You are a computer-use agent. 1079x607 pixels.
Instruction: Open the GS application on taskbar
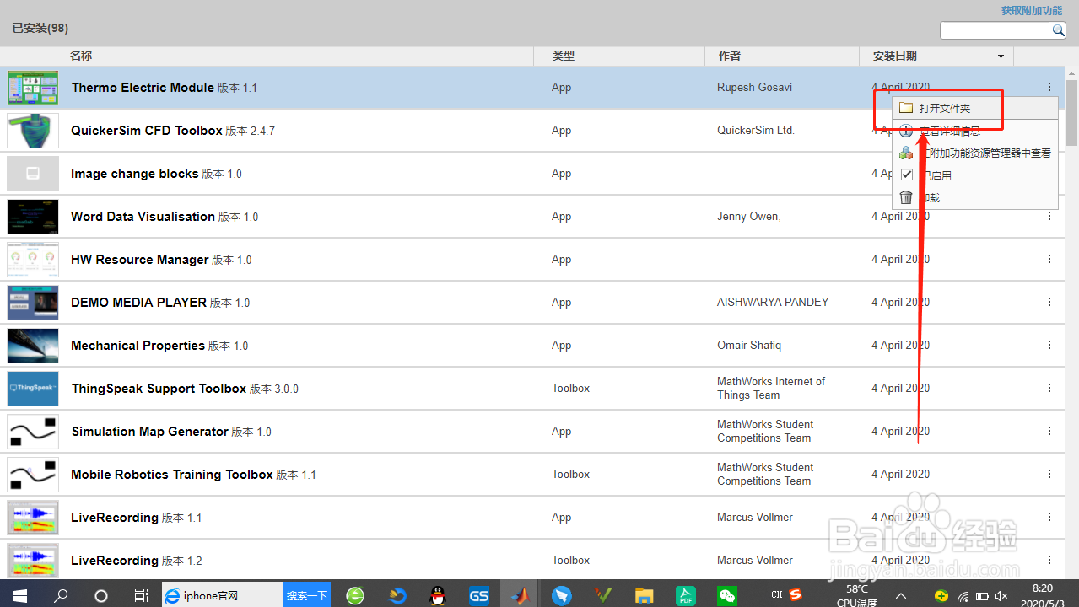[479, 595]
